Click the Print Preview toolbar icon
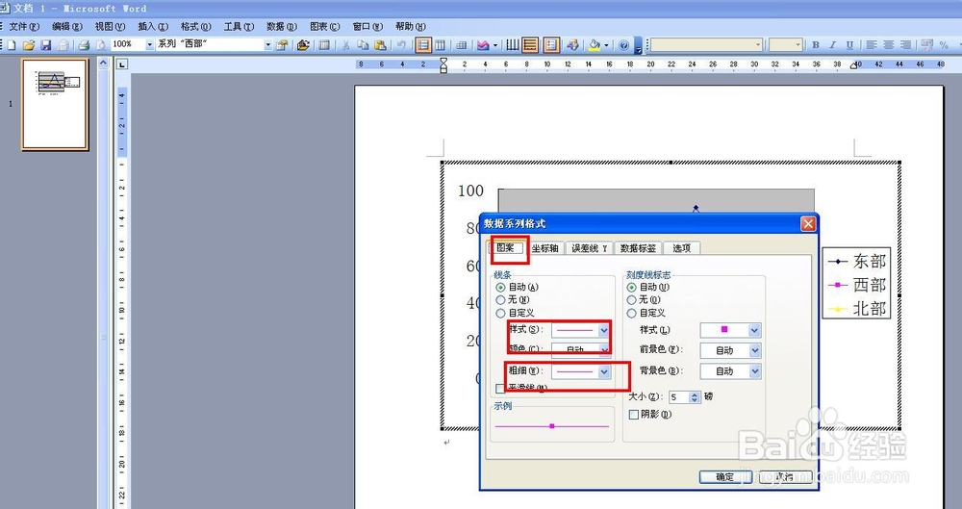Screen dimensions: 962x509 pyautogui.click(x=101, y=45)
